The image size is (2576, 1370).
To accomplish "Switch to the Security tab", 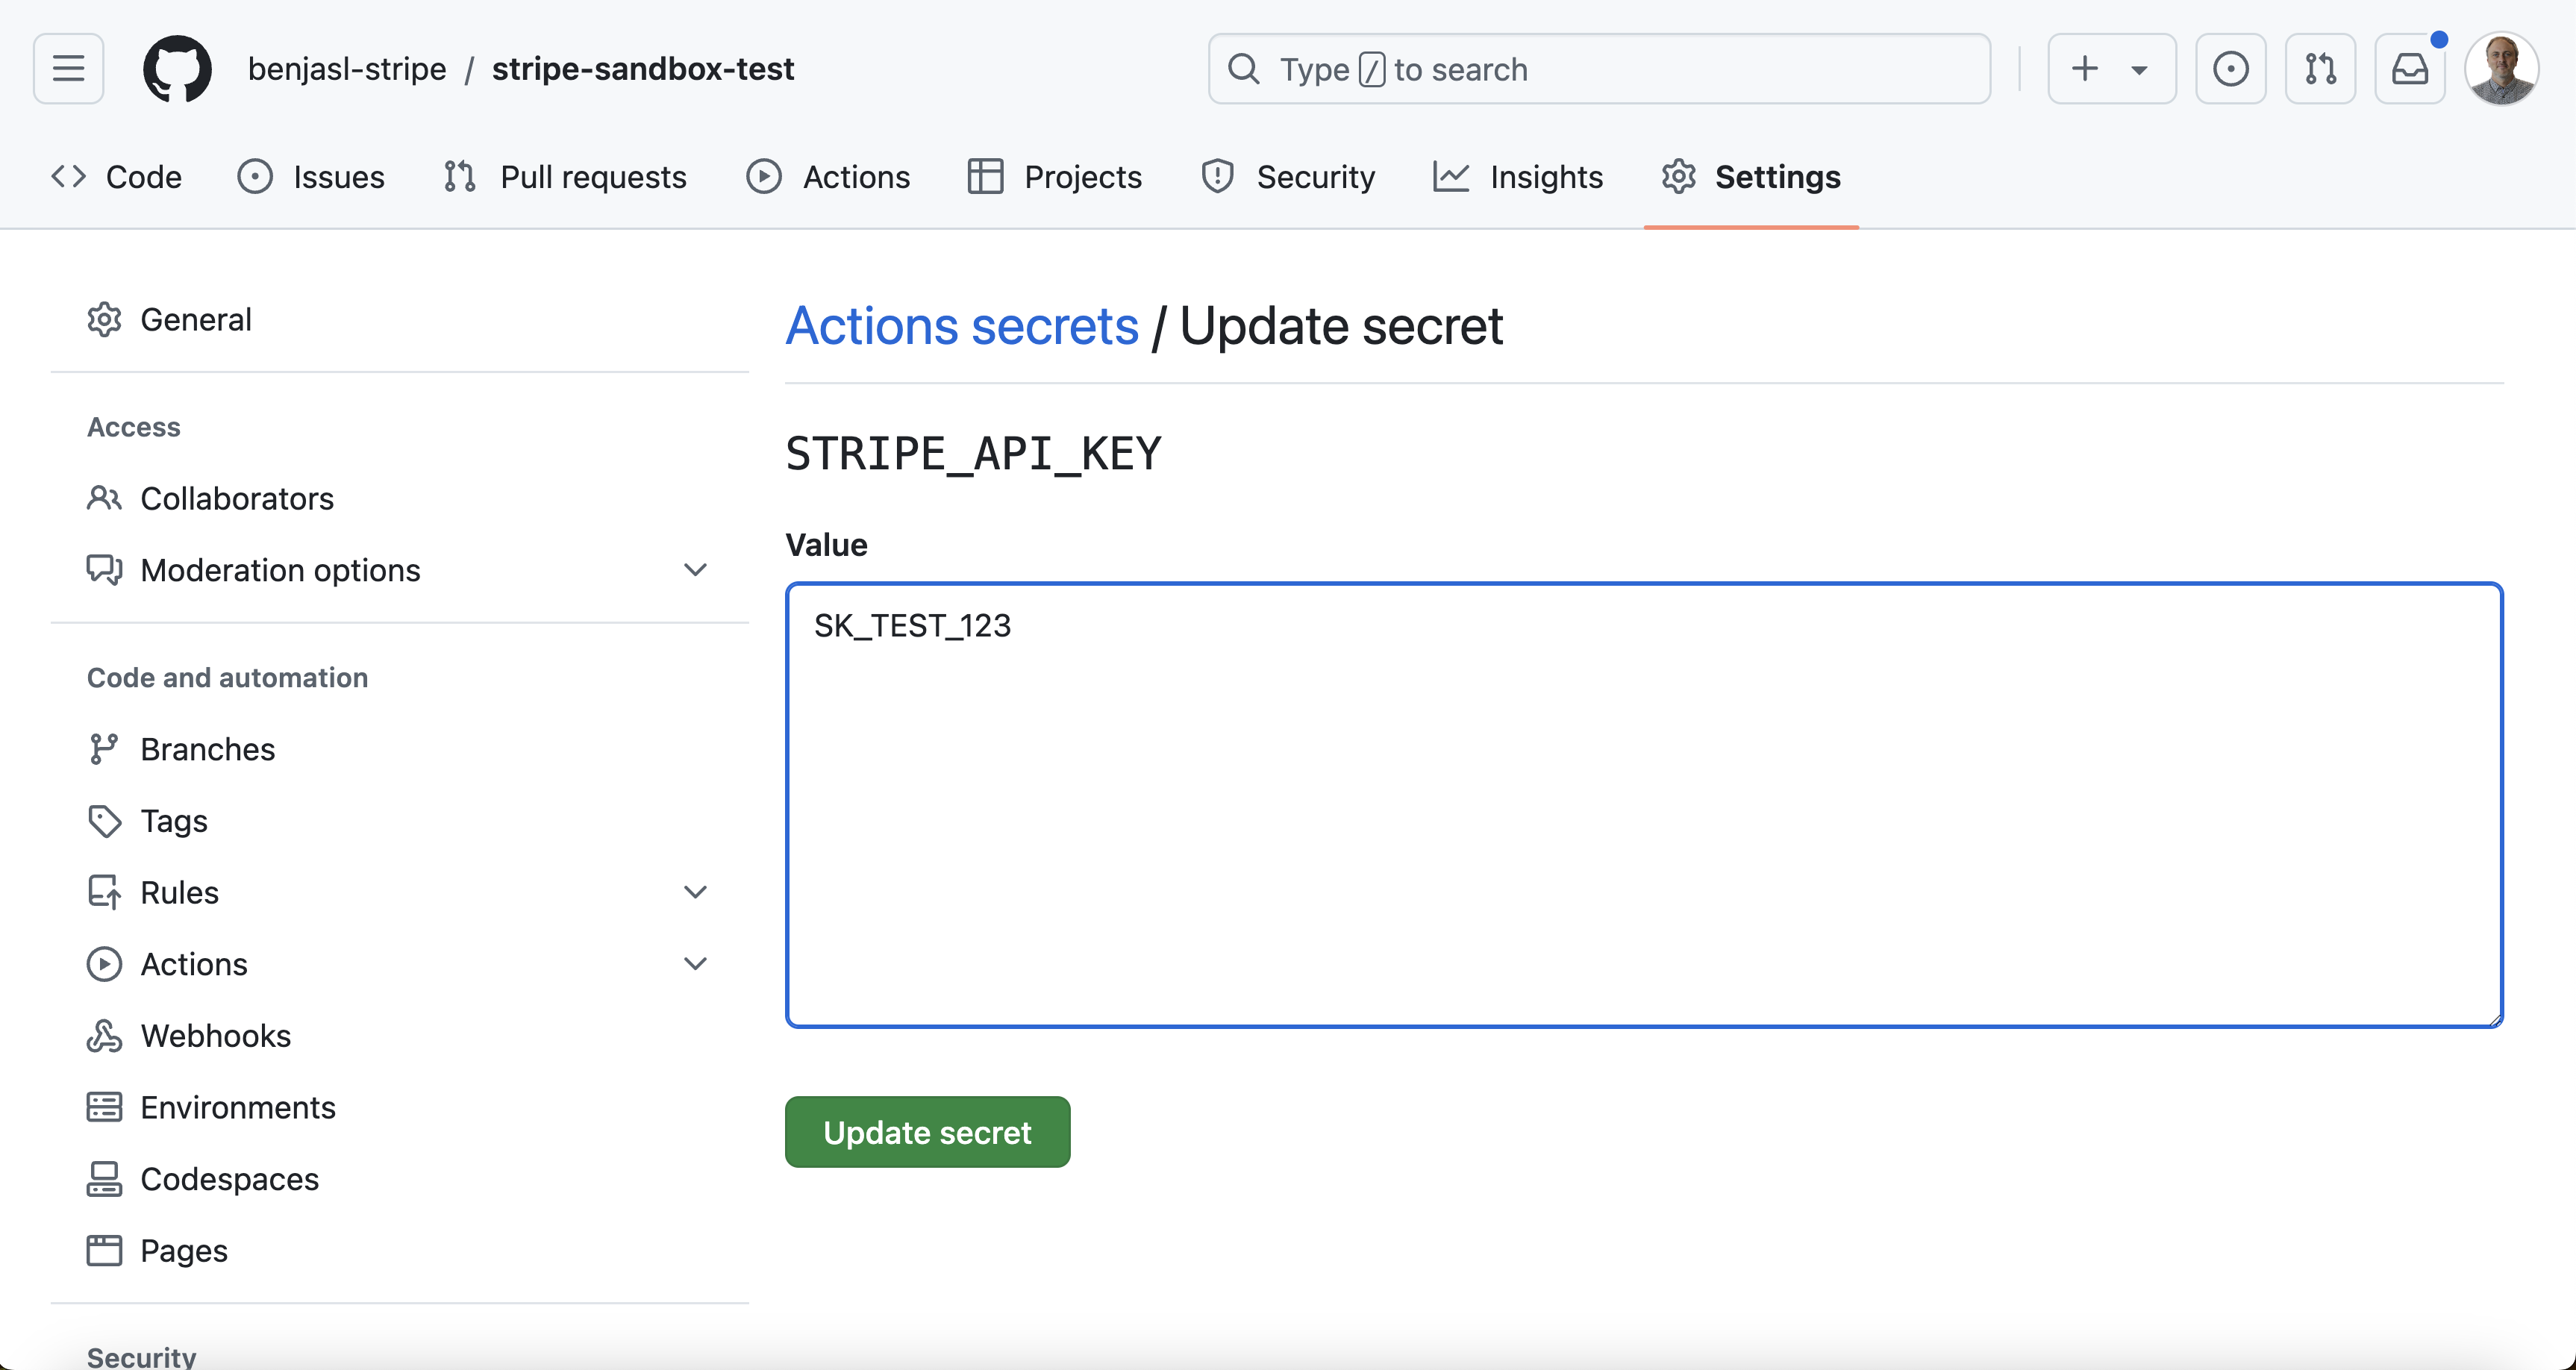I will 1288,177.
